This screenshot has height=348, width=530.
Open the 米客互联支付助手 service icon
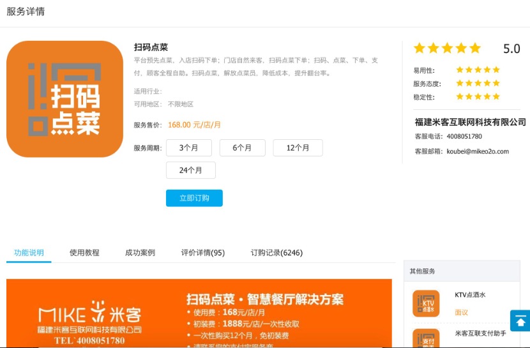click(x=426, y=338)
